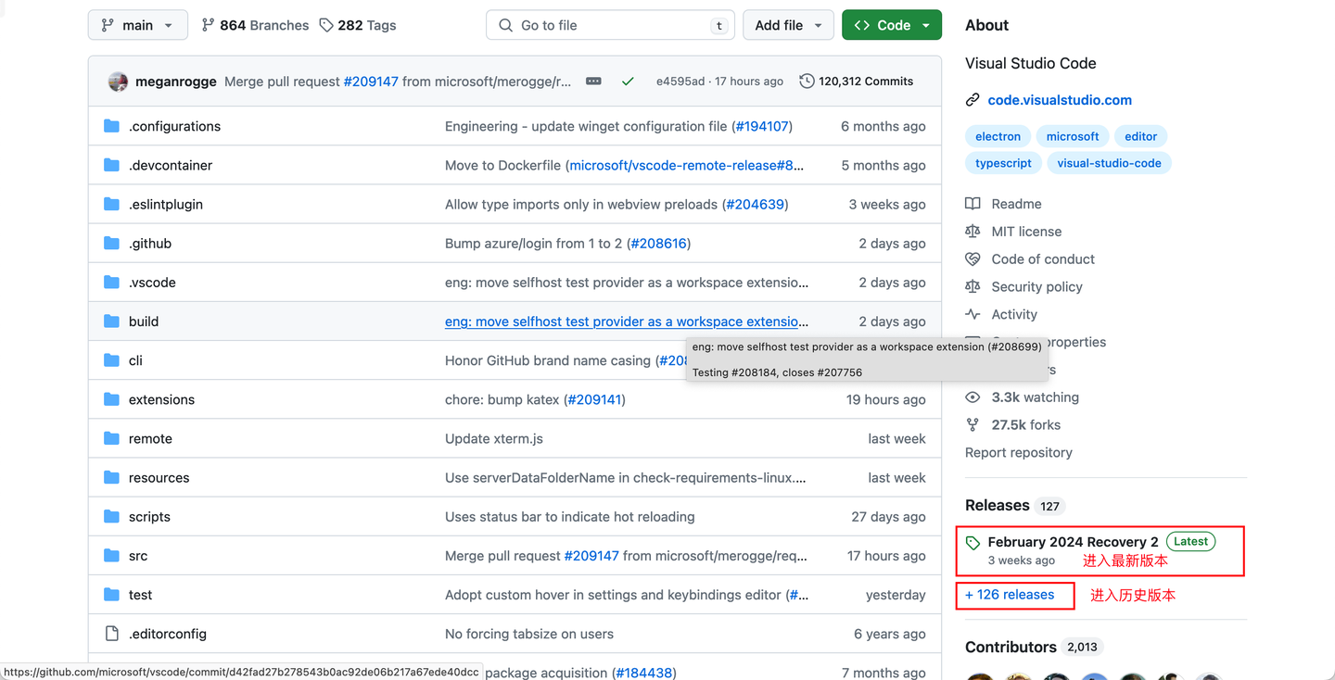
Task: Open the main branch dropdown
Action: [137, 25]
